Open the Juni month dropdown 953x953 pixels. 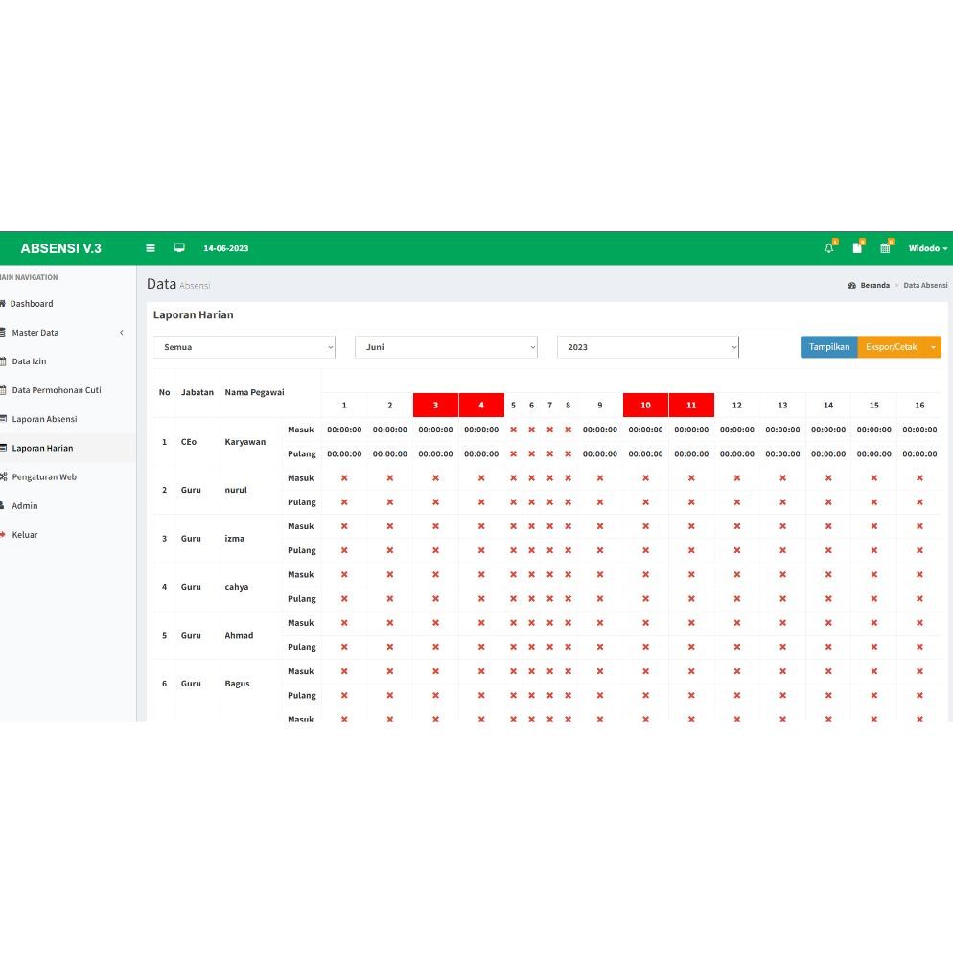pyautogui.click(x=446, y=347)
